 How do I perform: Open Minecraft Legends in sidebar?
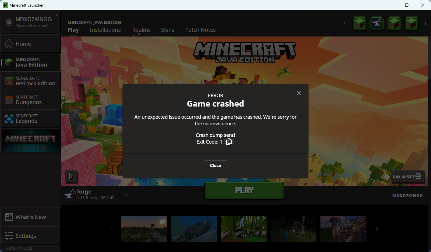click(x=30, y=119)
